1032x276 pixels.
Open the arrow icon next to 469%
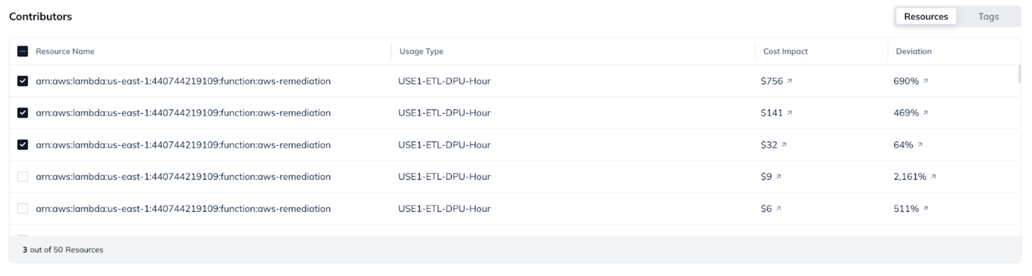(x=926, y=113)
